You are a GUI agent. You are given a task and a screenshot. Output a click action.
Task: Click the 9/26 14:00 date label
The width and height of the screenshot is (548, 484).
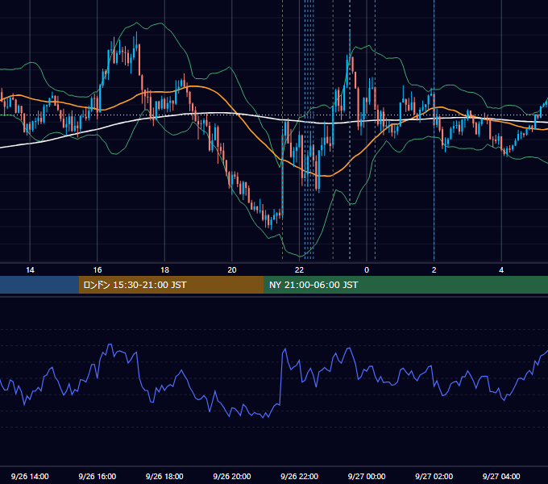pyautogui.click(x=30, y=476)
